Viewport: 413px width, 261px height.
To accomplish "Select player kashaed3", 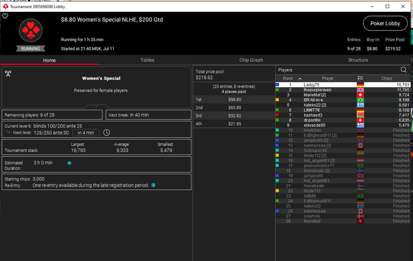I will coord(343,115).
